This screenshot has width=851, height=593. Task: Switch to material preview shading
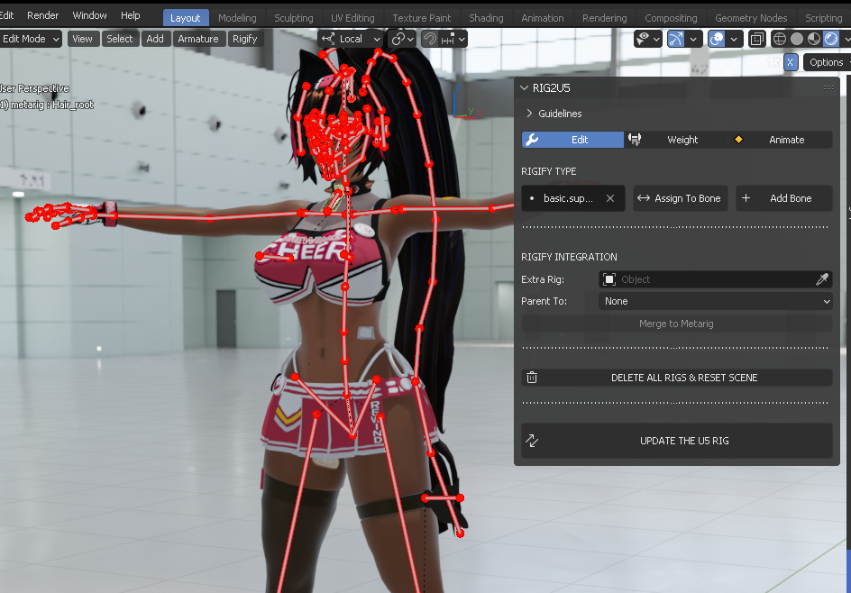813,39
